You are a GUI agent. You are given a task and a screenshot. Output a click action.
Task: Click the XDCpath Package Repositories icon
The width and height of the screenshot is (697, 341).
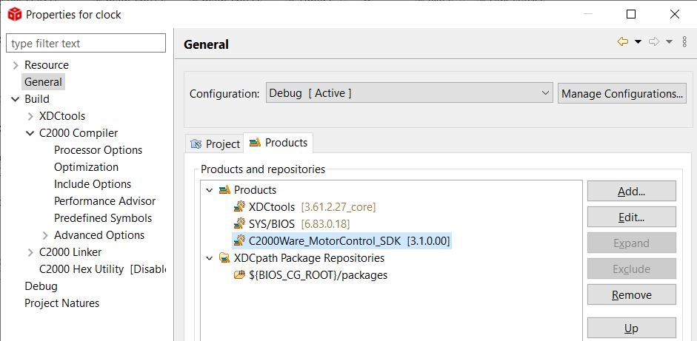coord(224,258)
